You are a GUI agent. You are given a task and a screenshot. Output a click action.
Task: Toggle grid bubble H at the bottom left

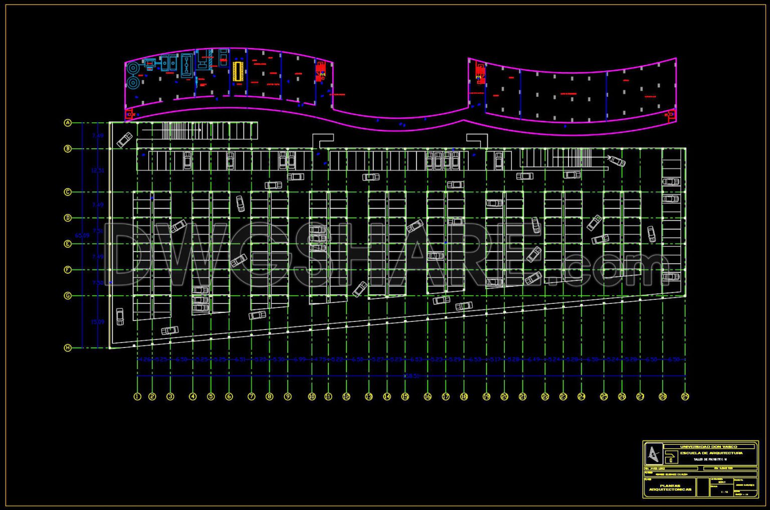[67, 348]
